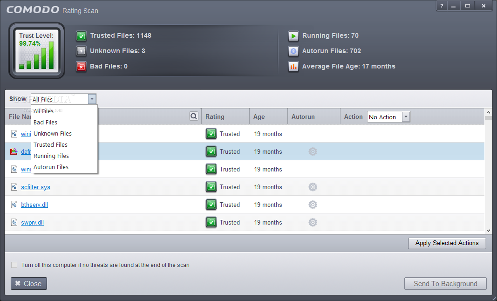Click the Unknown Files question mark icon
The width and height of the screenshot is (497, 301).
82,51
